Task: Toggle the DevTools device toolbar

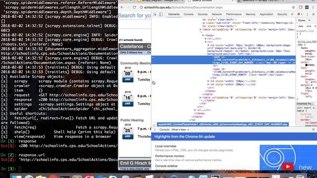Action: click(160, 14)
